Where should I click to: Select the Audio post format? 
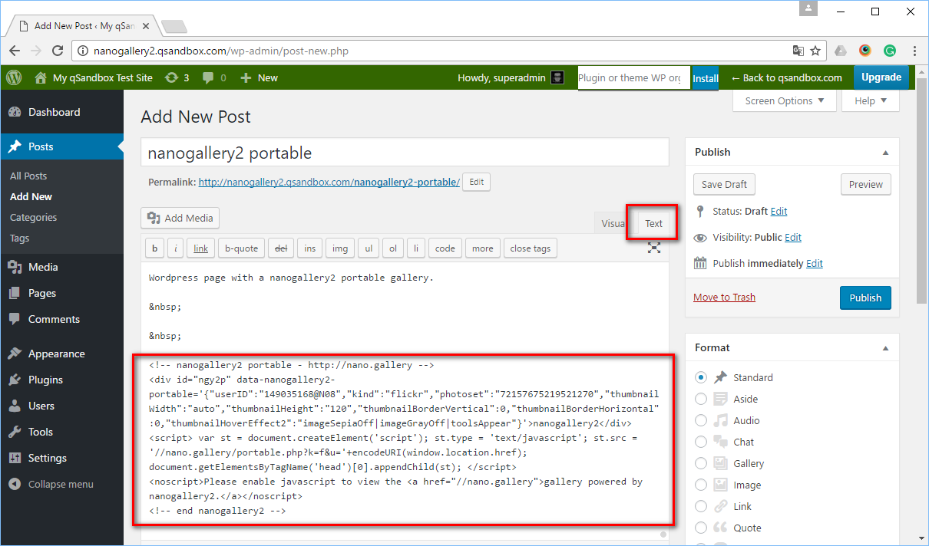(701, 420)
